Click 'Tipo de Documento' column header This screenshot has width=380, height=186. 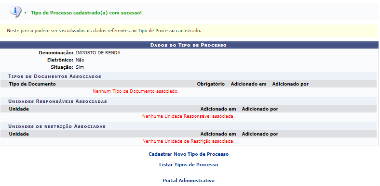click(32, 84)
